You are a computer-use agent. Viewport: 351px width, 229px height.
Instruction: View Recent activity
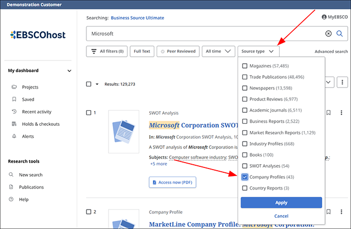tap(37, 112)
